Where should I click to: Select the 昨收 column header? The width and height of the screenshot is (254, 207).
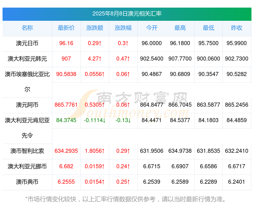pyautogui.click(x=237, y=28)
